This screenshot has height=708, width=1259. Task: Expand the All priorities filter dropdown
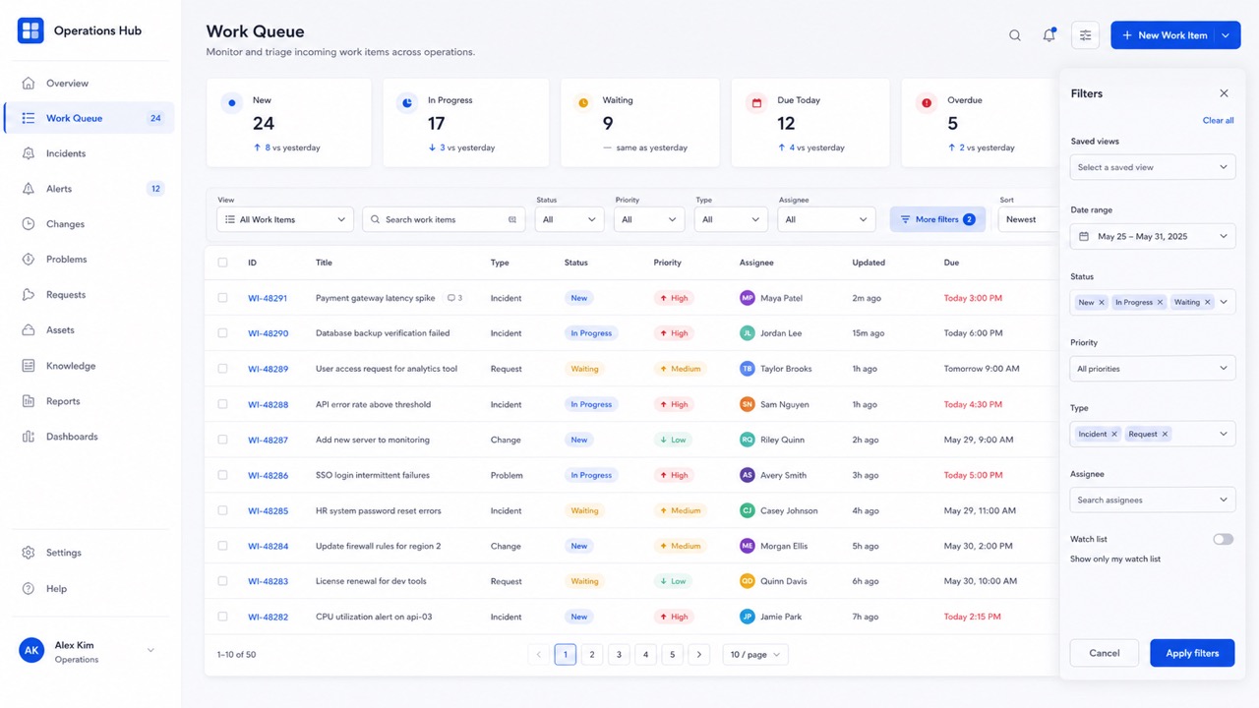[x=1153, y=369]
